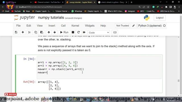Interrupt the kernel with the stop icon

coord(73,32)
